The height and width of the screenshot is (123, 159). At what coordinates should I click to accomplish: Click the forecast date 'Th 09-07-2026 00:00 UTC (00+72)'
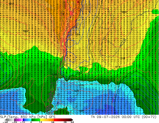tap(124, 117)
